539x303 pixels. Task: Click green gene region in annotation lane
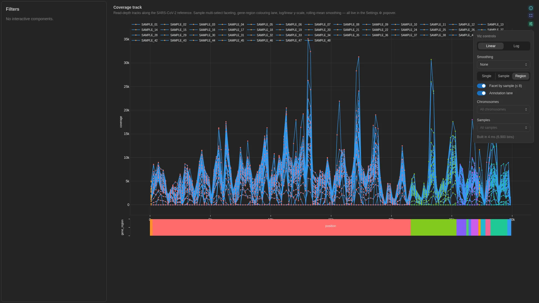[433, 228]
